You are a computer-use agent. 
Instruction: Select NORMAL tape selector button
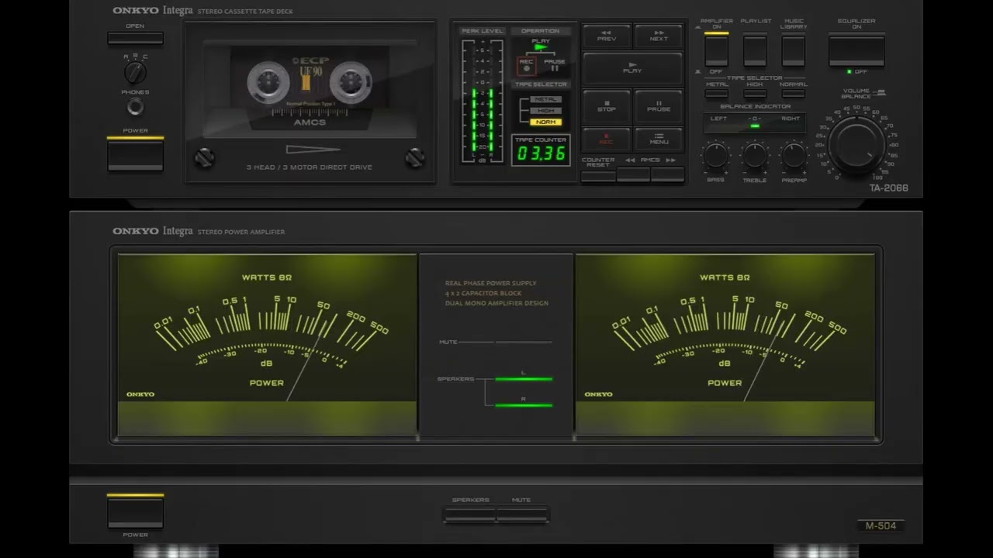[793, 94]
